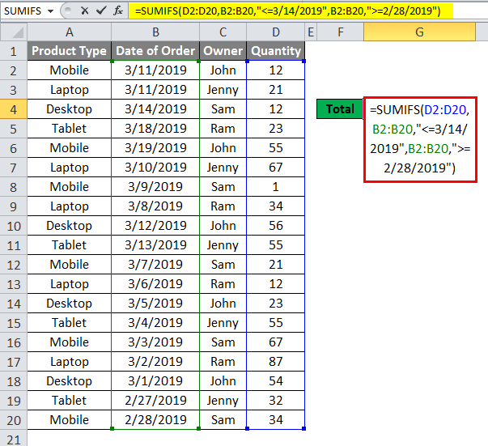
Task: Select the highlighted column G header
Action: coord(419,32)
